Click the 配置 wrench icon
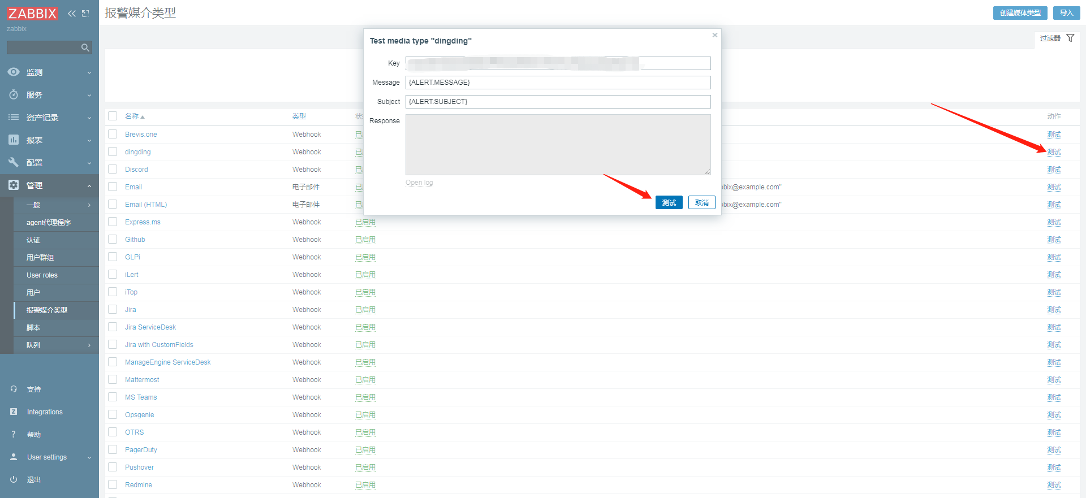Image resolution: width=1086 pixels, height=498 pixels. pyautogui.click(x=14, y=162)
